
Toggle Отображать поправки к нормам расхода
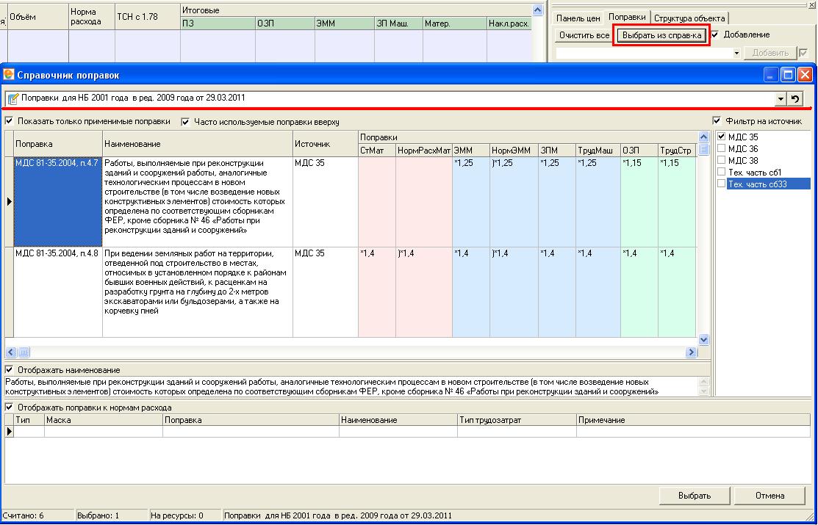coord(10,407)
